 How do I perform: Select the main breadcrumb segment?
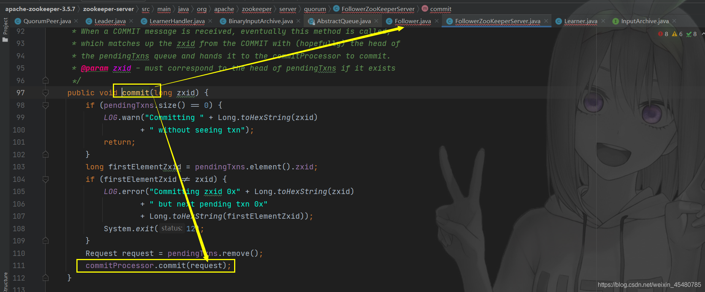pyautogui.click(x=164, y=9)
